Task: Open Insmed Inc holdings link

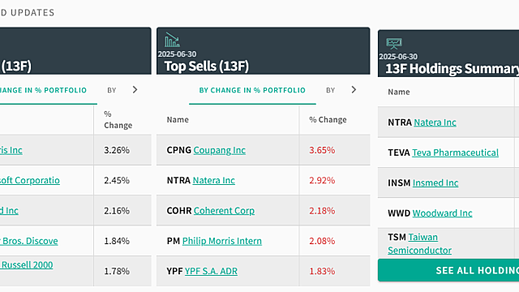Action: (435, 182)
